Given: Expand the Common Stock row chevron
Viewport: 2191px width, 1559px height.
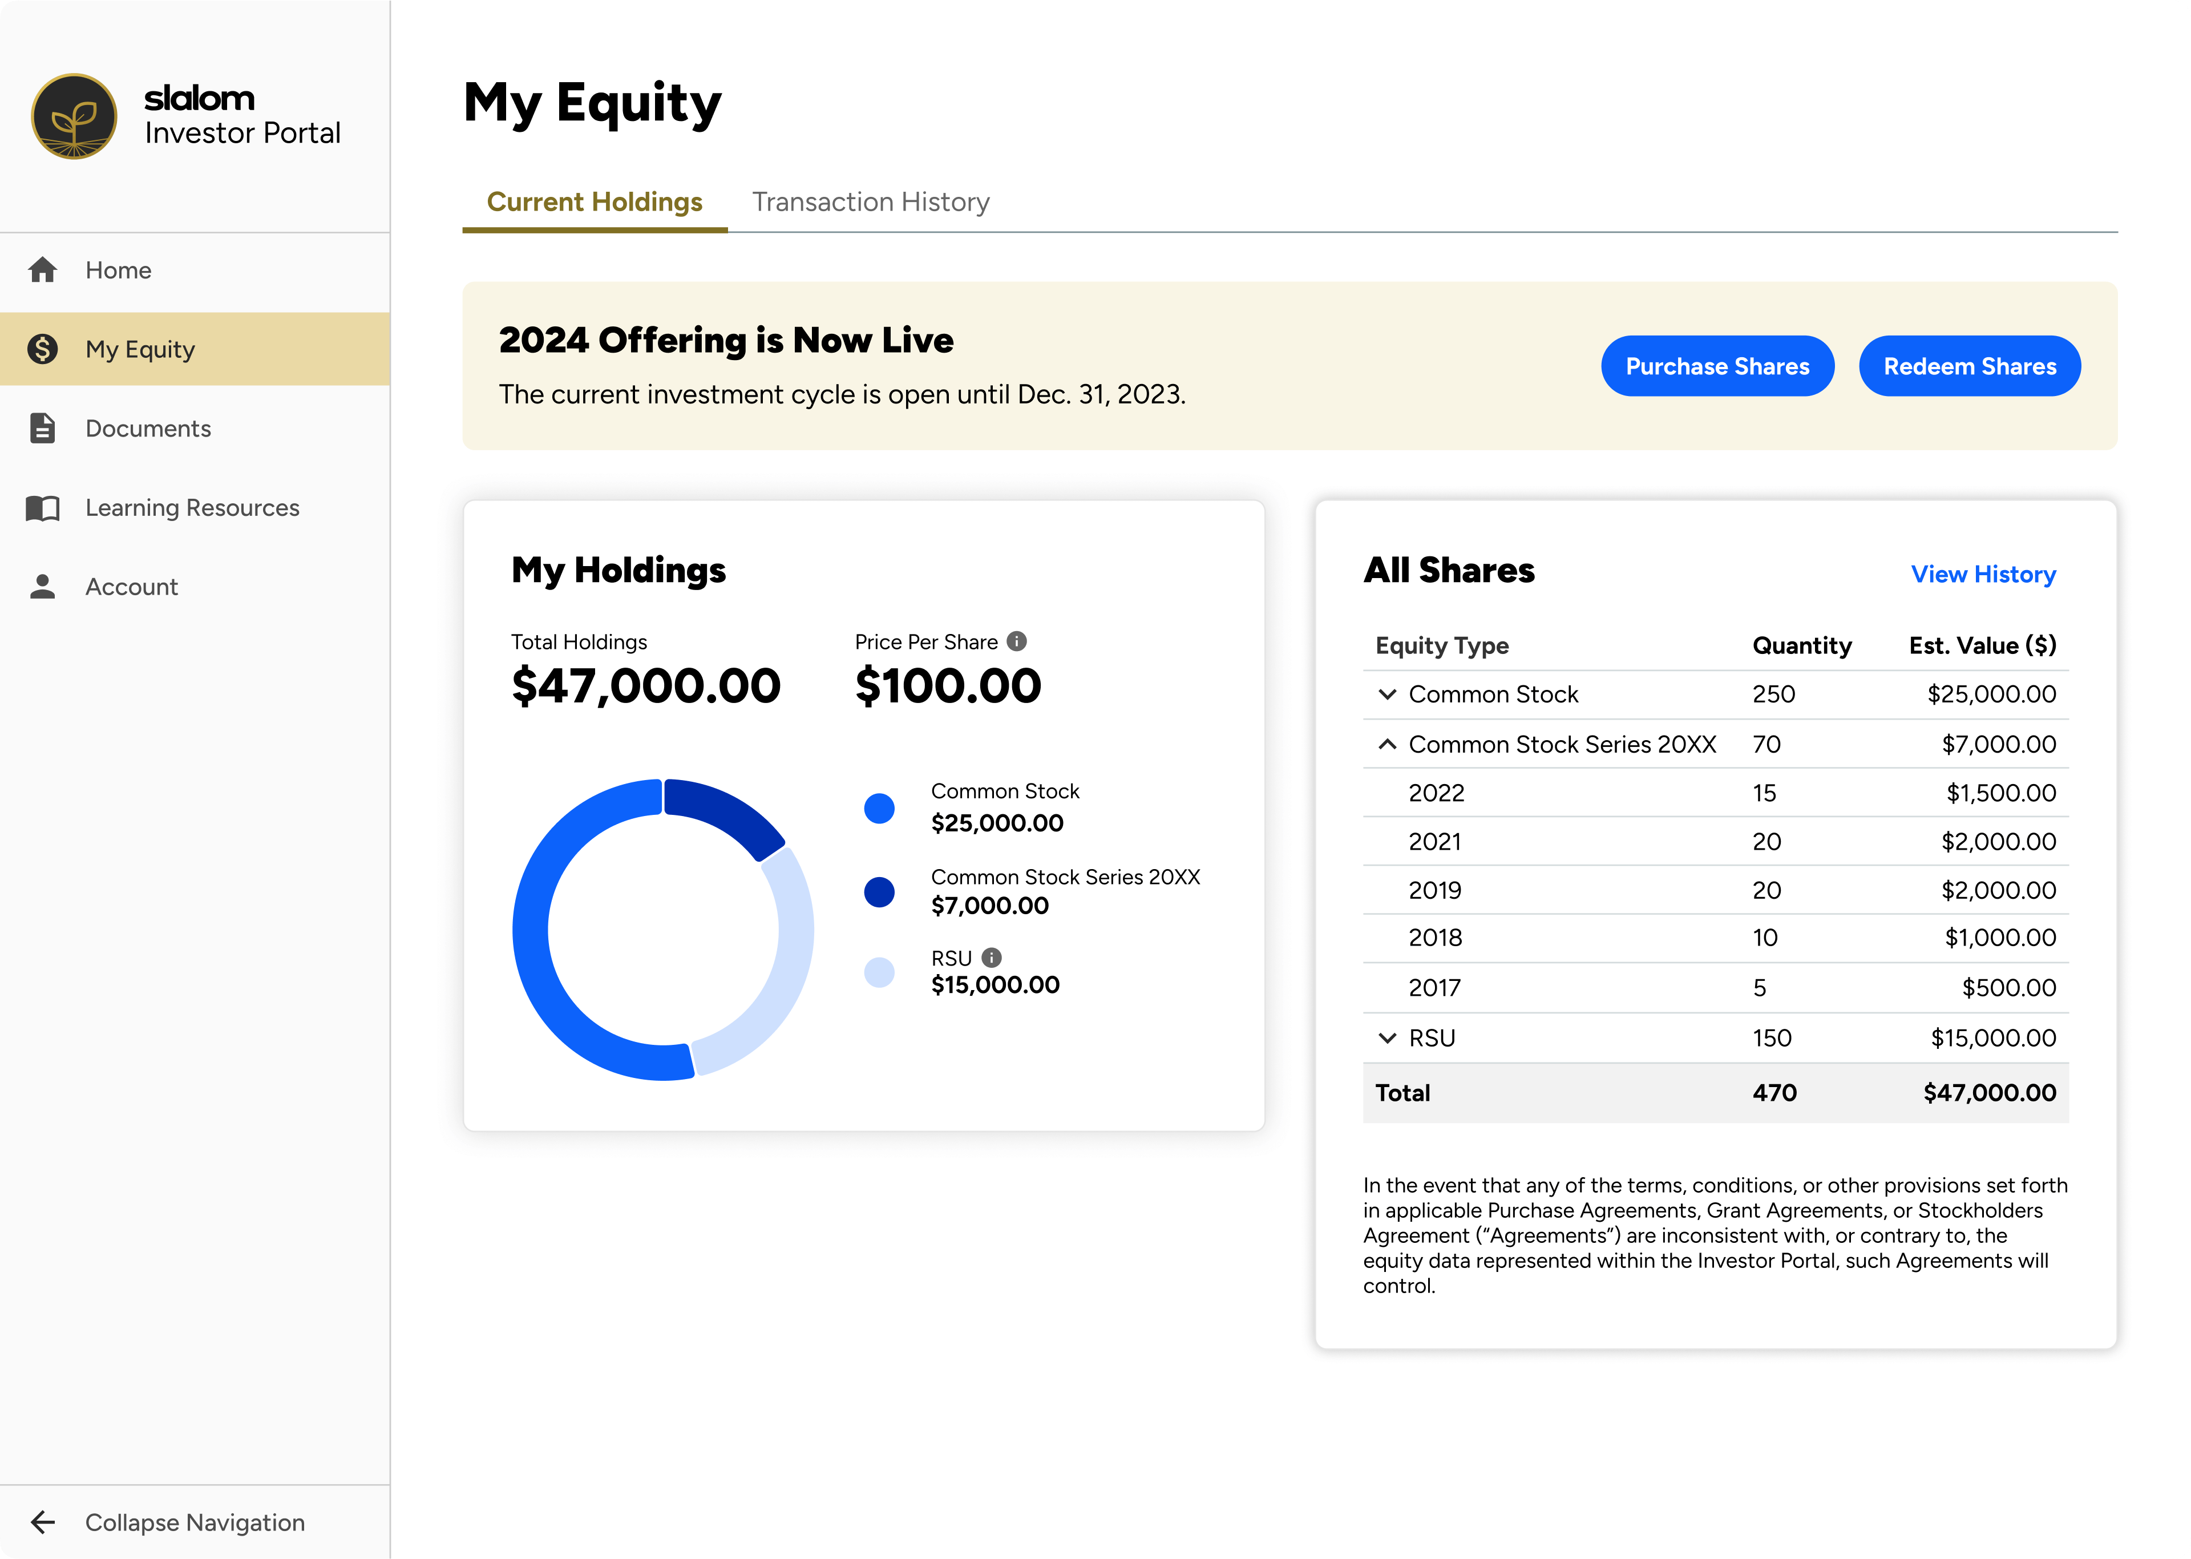Looking at the screenshot, I should pos(1386,694).
